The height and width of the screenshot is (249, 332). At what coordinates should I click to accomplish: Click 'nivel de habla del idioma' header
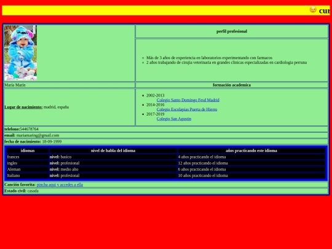tap(113, 151)
